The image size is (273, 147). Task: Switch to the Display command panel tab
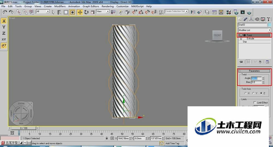263,19
